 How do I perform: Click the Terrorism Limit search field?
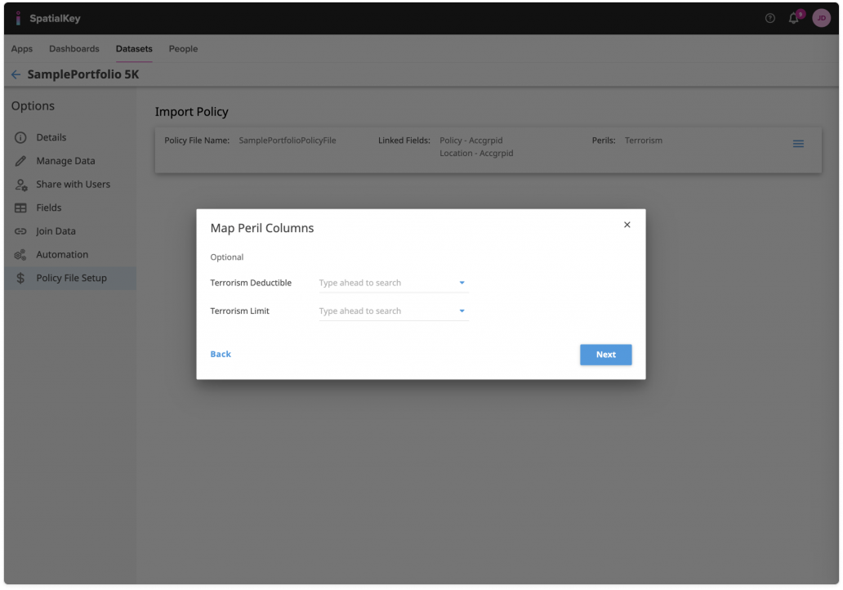click(x=384, y=311)
